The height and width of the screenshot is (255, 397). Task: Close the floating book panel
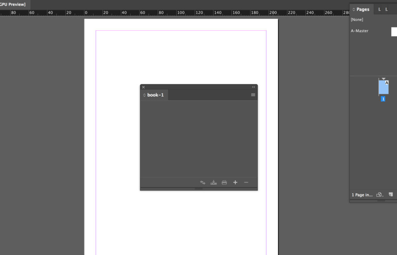pyautogui.click(x=143, y=87)
